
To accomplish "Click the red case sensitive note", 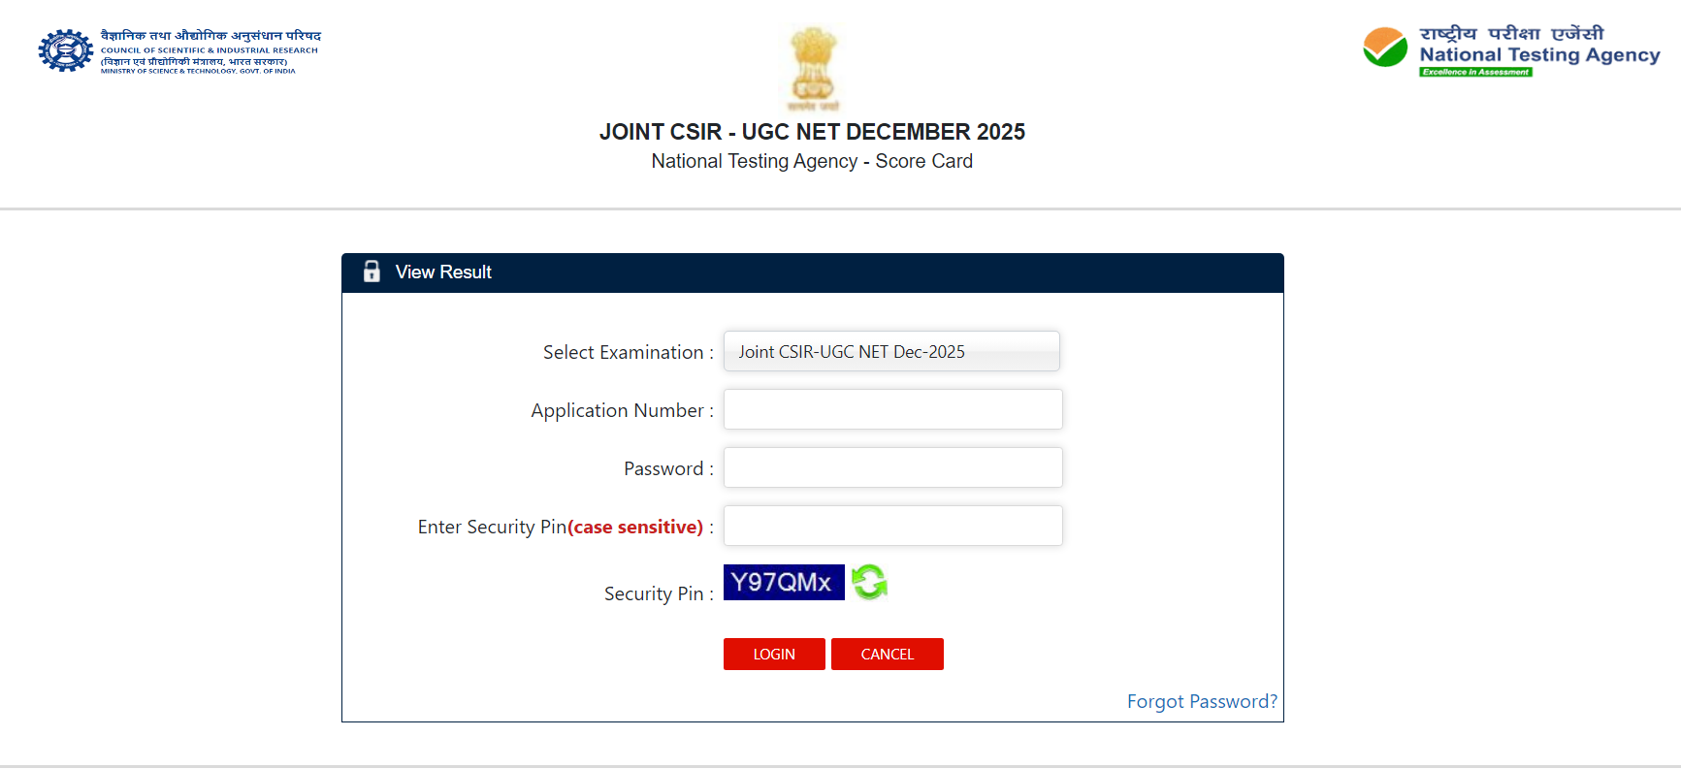I will (x=635, y=527).
